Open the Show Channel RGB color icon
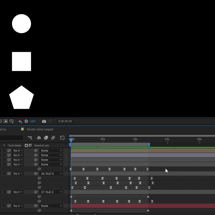Image resolution: width=215 pixels, height=215 pixels. (x=20, y=121)
